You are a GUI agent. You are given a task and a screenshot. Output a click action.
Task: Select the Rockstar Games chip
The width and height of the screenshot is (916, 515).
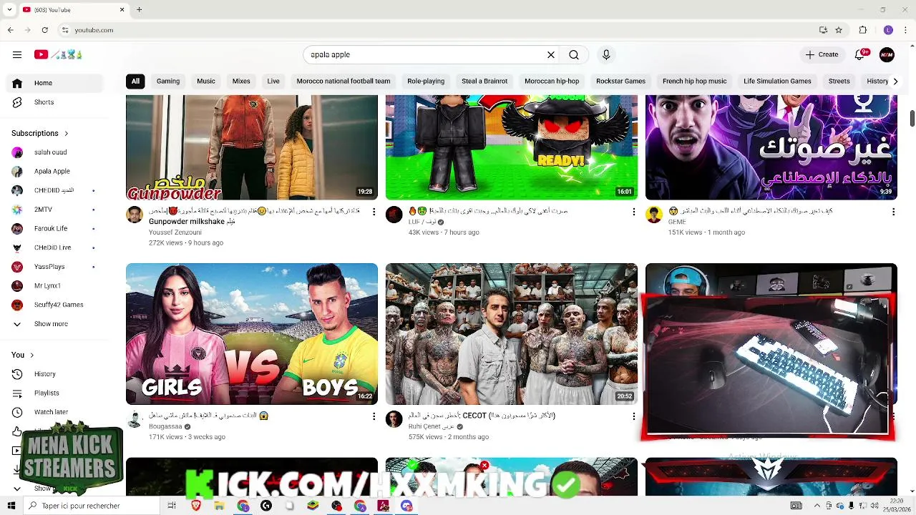coord(621,82)
